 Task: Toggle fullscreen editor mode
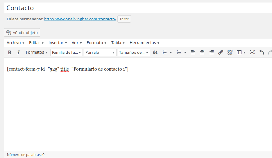[252, 52]
